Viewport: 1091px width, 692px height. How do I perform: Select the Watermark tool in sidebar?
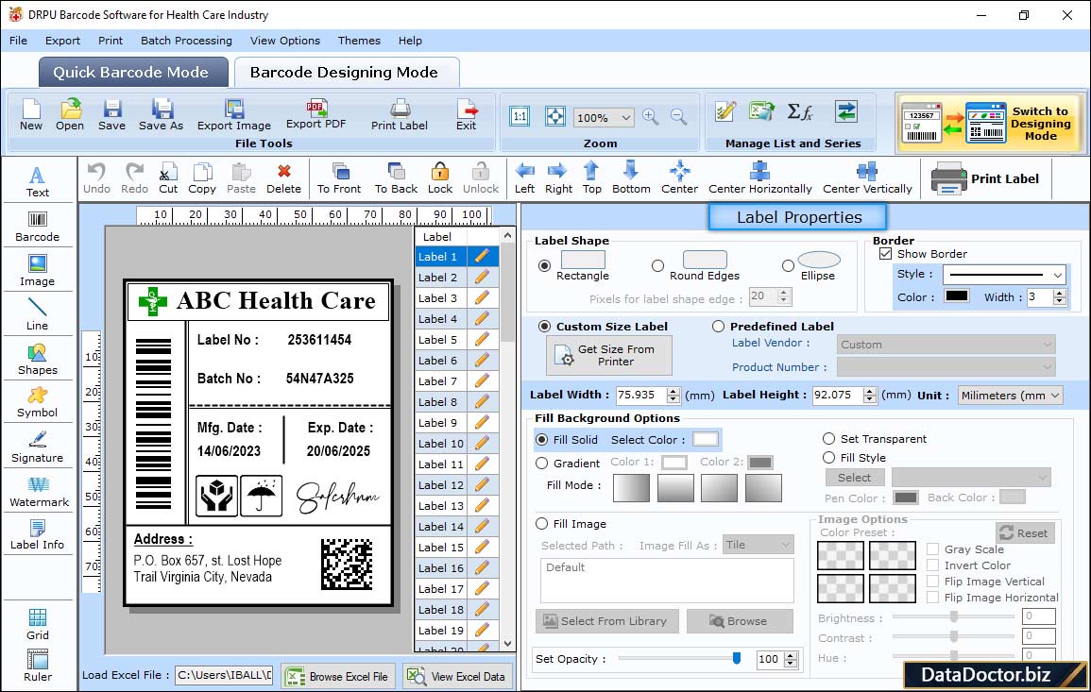click(39, 491)
